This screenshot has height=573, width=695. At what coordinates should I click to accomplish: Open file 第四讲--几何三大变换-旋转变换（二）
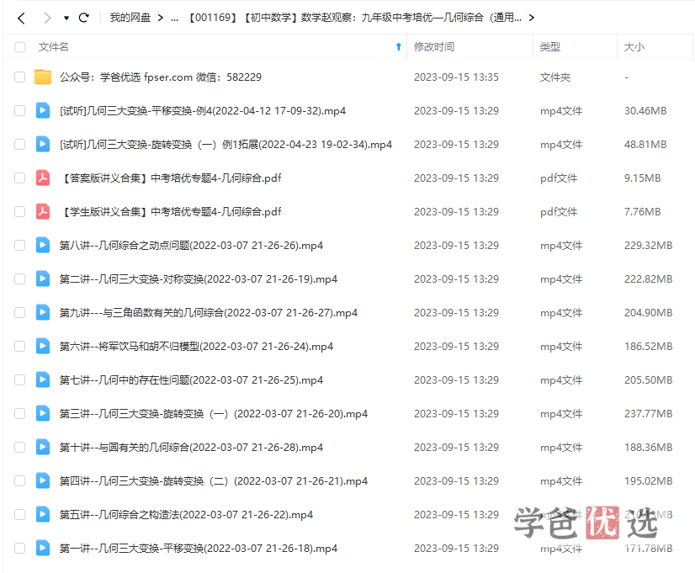pyautogui.click(x=214, y=481)
